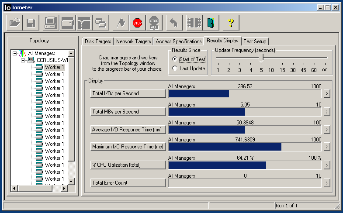343x213 pixels.
Task: Reset workers undo arrow icon
Action: pos(174,23)
